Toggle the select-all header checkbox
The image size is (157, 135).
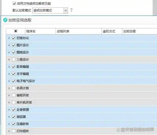16,31
